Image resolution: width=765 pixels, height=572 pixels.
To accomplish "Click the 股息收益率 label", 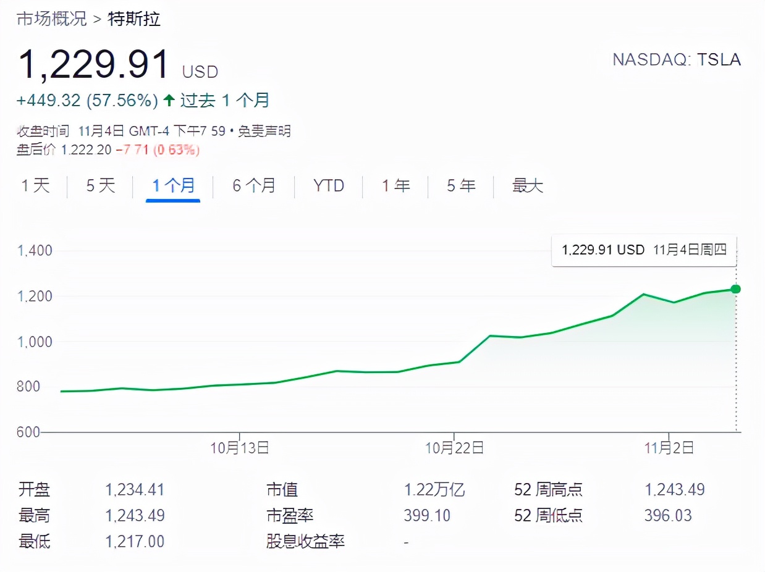I will [x=306, y=542].
